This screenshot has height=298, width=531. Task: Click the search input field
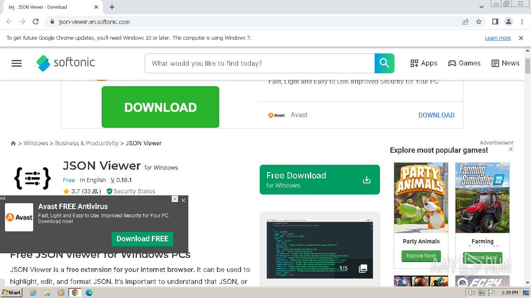pos(260,63)
